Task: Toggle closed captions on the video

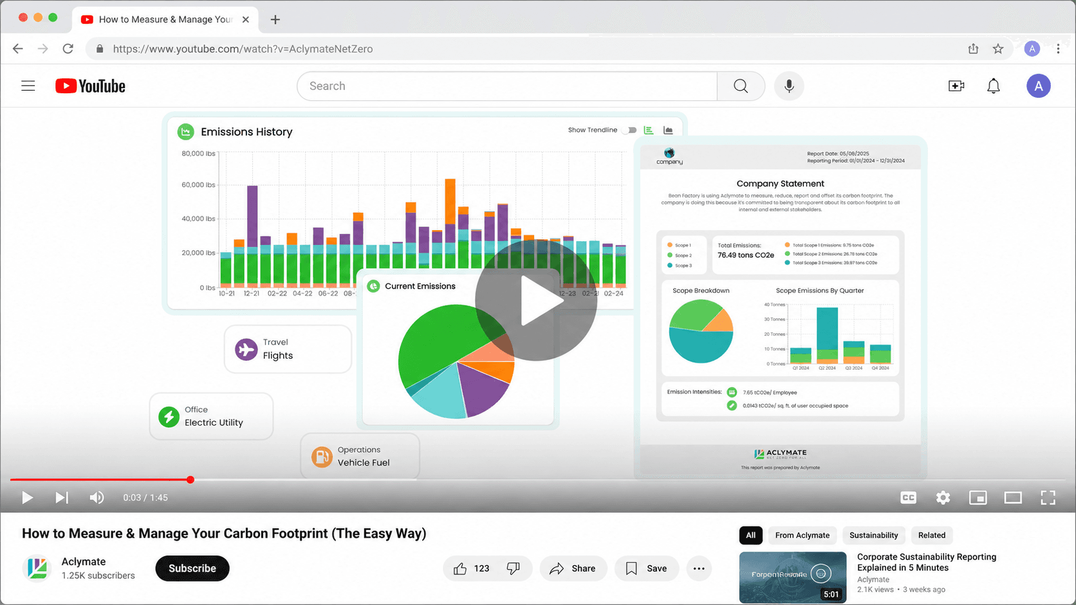Action: 908,498
